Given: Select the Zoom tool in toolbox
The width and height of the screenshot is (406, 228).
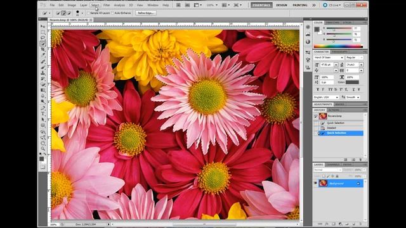Looking at the screenshot, I should pos(43,148).
